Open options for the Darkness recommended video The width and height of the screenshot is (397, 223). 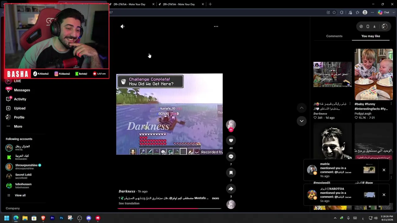[350, 104]
